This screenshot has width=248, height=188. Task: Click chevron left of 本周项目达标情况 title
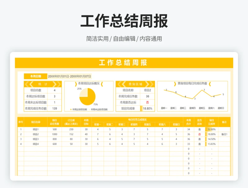(x=76, y=84)
